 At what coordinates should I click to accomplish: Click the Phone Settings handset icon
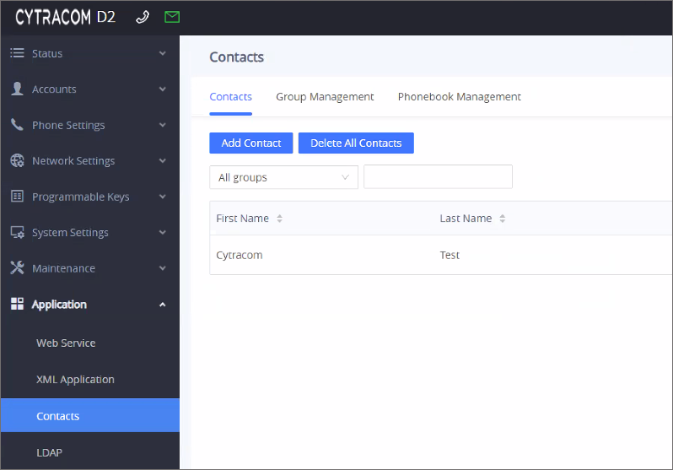click(x=17, y=125)
